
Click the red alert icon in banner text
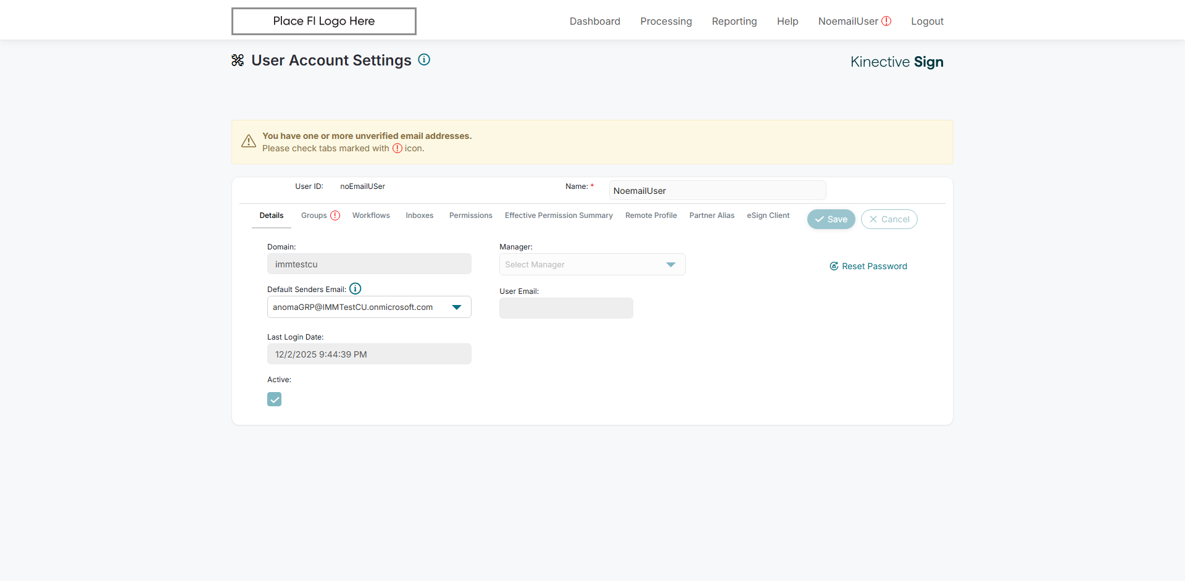click(397, 148)
